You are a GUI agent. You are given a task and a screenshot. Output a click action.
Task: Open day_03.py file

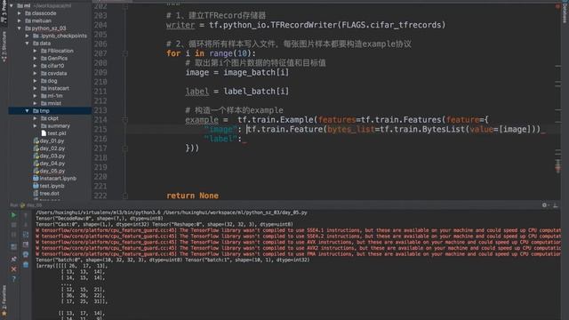tap(49, 156)
